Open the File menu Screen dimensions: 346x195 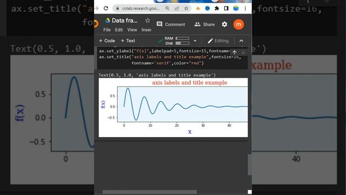(107, 30)
